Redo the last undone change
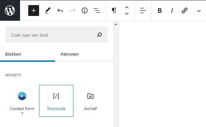The height and width of the screenshot is (127, 206). pyautogui.click(x=72, y=11)
